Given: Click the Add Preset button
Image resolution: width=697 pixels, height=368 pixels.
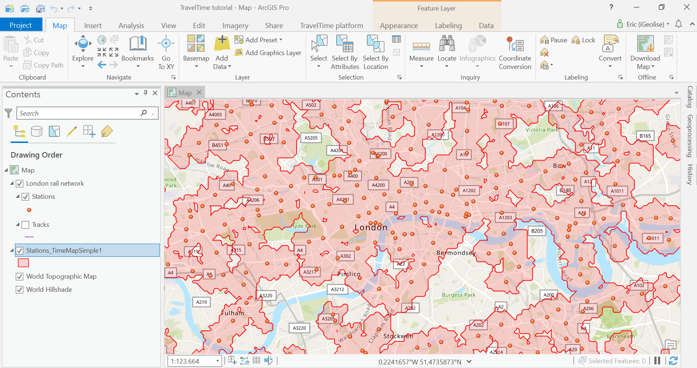Looking at the screenshot, I should pos(259,40).
